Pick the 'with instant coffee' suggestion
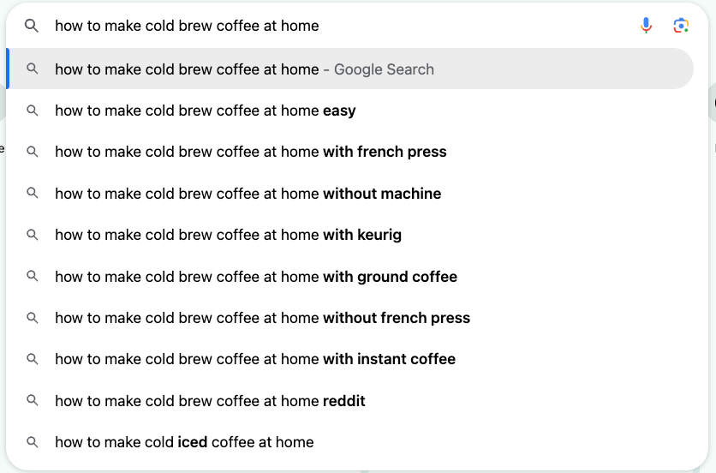Image resolution: width=716 pixels, height=473 pixels. [x=350, y=359]
